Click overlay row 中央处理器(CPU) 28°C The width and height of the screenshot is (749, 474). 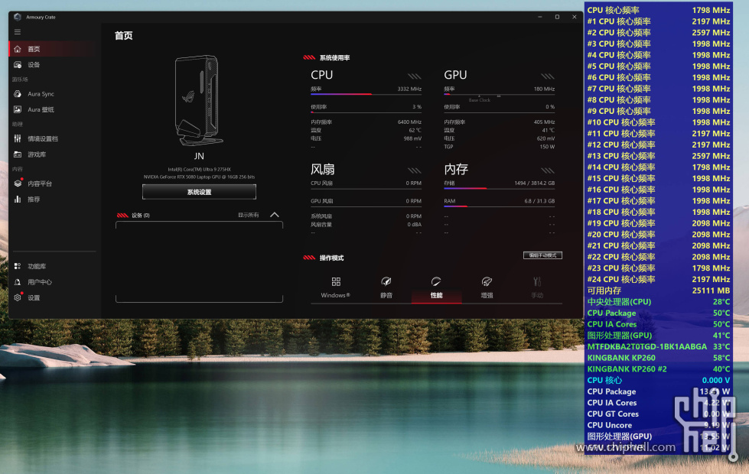pyautogui.click(x=658, y=302)
